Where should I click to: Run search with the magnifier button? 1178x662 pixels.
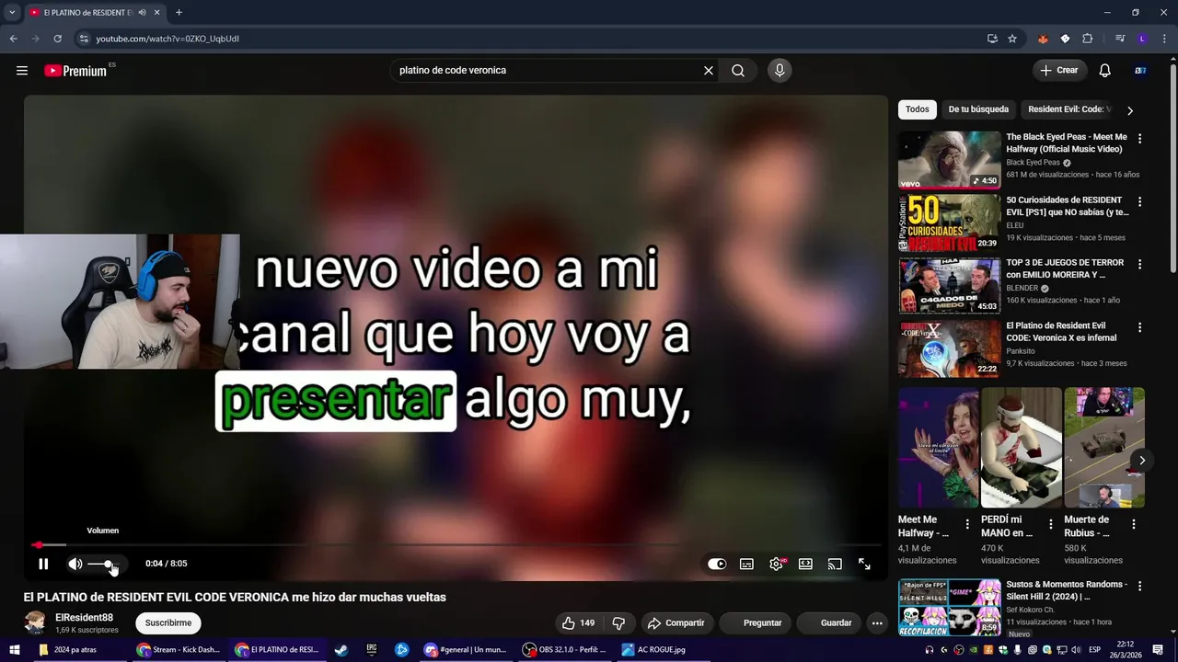[738, 71]
